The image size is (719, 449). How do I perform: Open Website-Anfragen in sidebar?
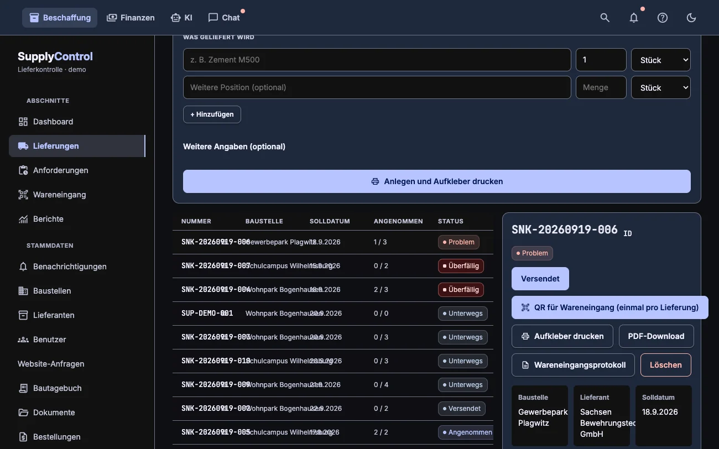tap(77, 364)
